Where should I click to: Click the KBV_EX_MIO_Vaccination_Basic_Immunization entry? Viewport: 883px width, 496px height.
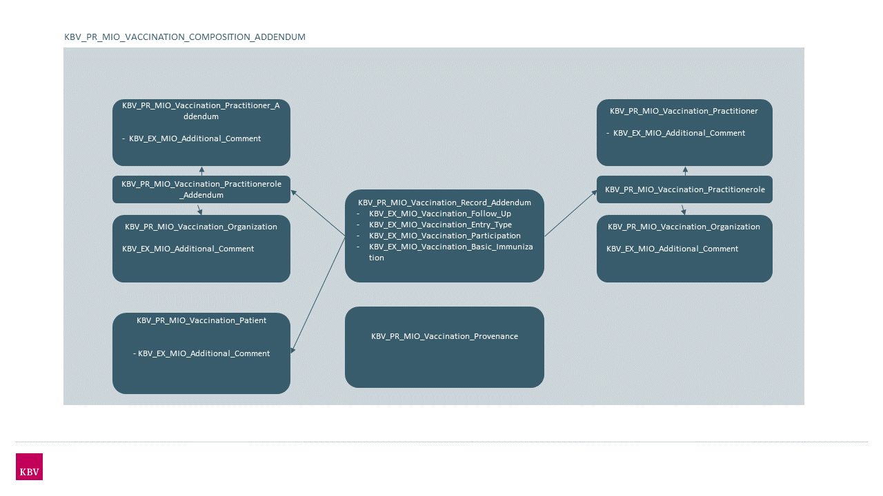point(450,247)
